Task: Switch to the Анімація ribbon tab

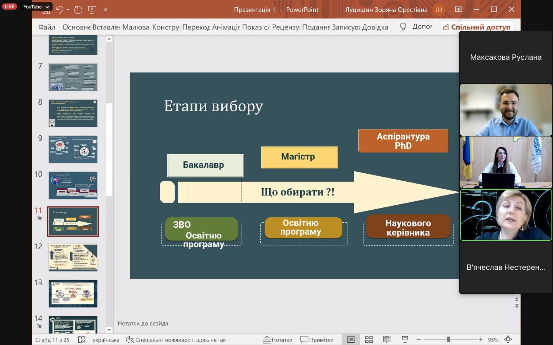Action: pyautogui.click(x=226, y=27)
